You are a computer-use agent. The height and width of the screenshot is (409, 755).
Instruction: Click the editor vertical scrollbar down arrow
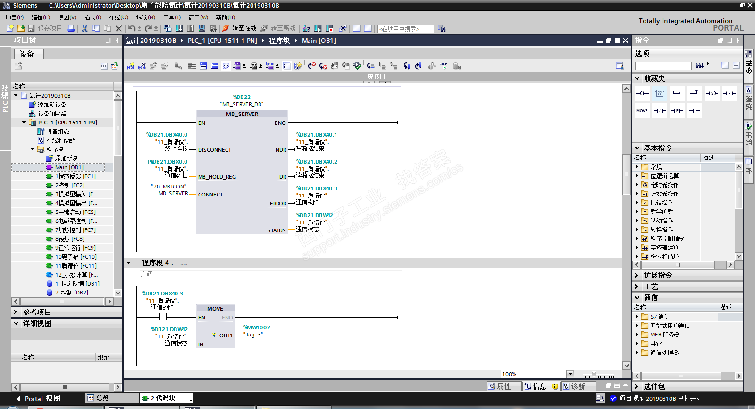click(627, 365)
